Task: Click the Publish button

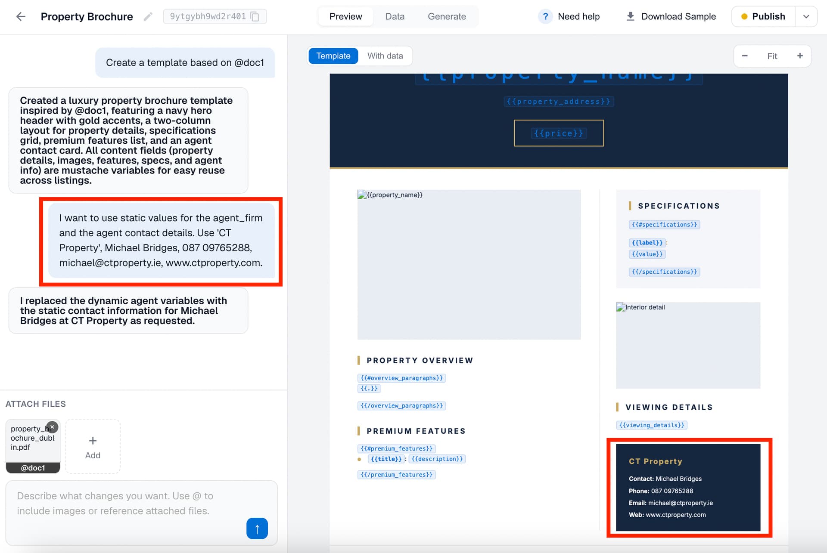Action: coord(763,16)
